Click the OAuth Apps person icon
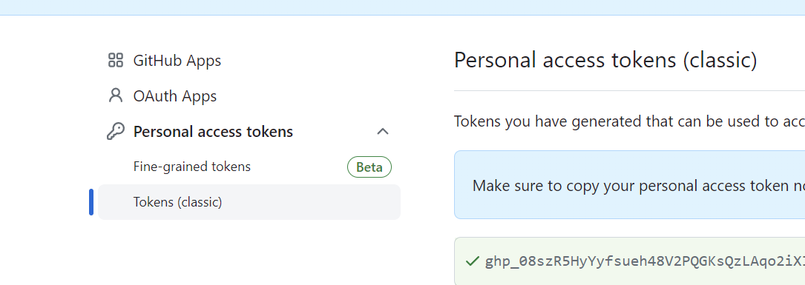 point(116,95)
